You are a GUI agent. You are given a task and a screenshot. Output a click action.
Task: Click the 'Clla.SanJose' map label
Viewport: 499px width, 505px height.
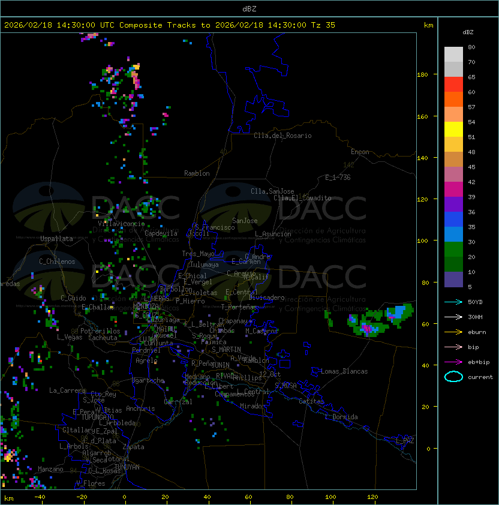point(272,191)
